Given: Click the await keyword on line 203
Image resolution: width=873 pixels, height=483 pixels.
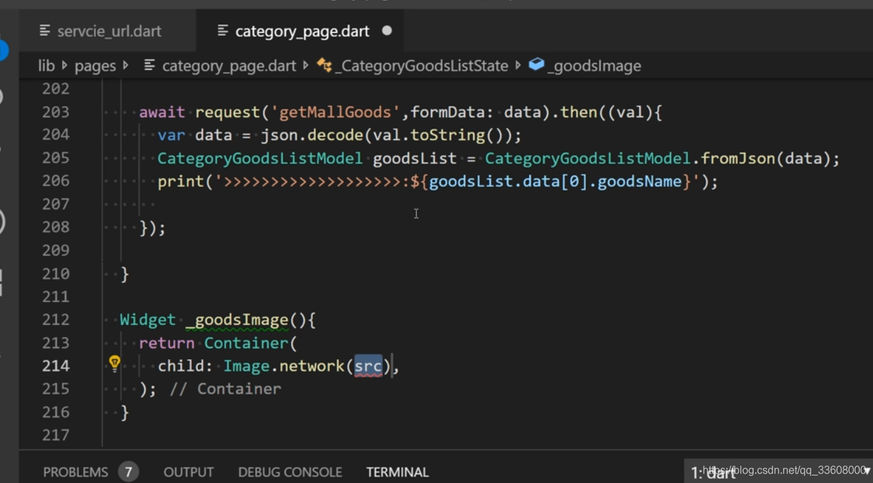Looking at the screenshot, I should click(162, 112).
